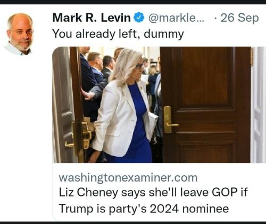Viewport: 266px width, 224px height.
Task: Click the dark bar above the tweet
Action: (133, 2)
